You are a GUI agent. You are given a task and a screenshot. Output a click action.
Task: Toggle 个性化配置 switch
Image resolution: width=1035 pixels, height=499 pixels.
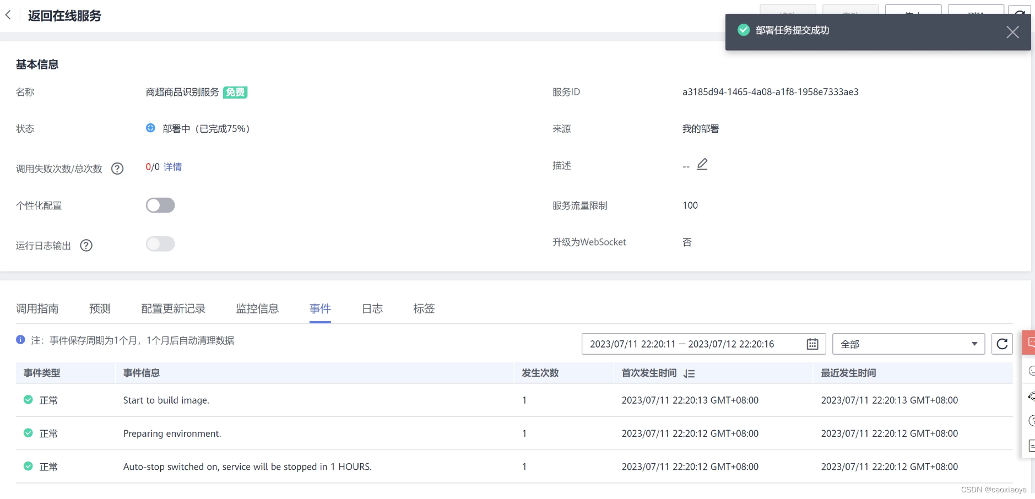tap(160, 205)
